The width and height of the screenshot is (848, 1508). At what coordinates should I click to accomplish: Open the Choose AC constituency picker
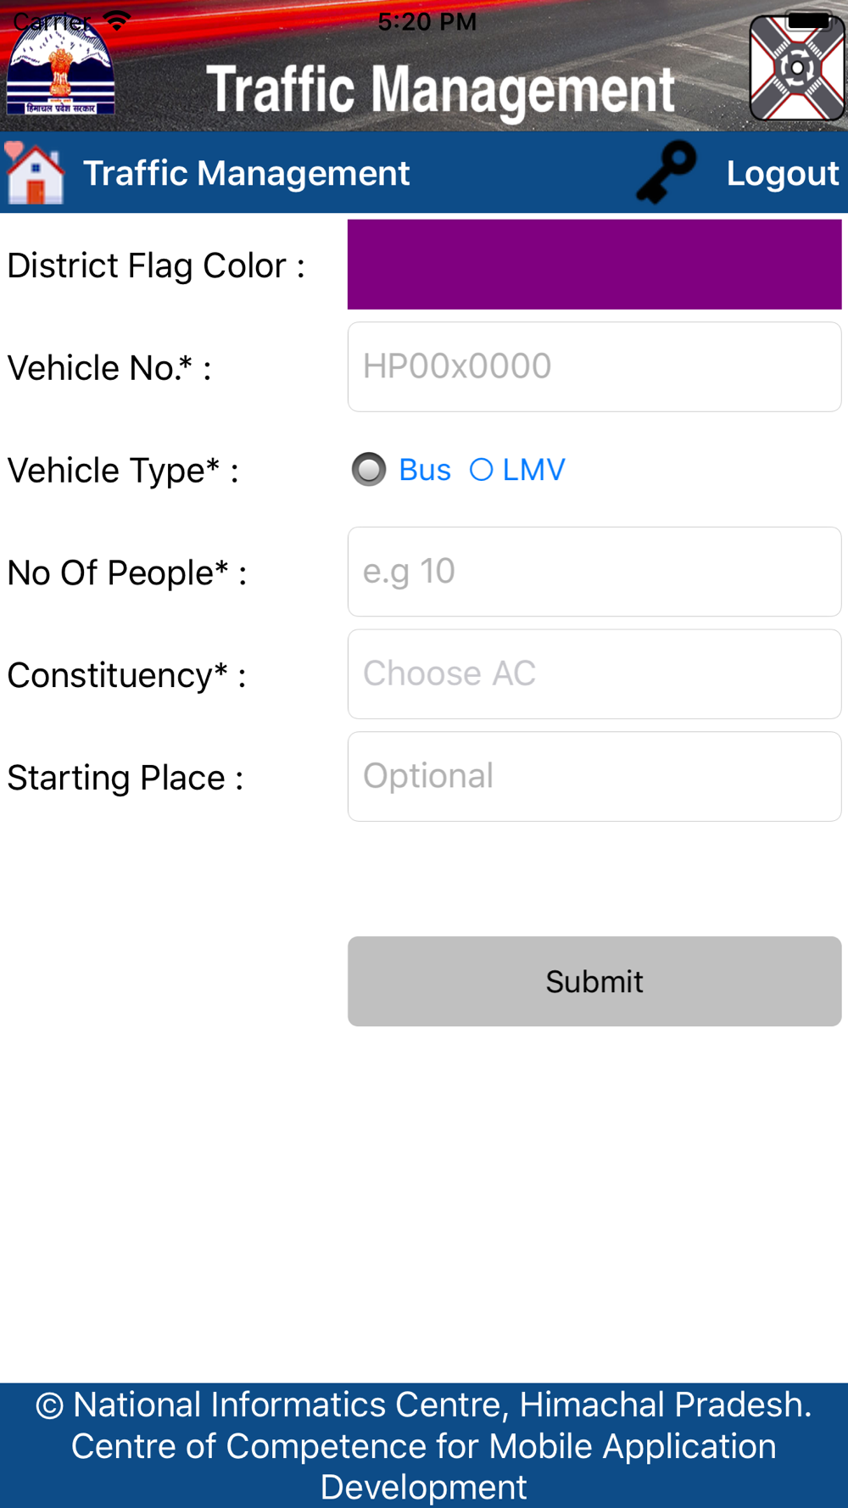click(x=594, y=674)
